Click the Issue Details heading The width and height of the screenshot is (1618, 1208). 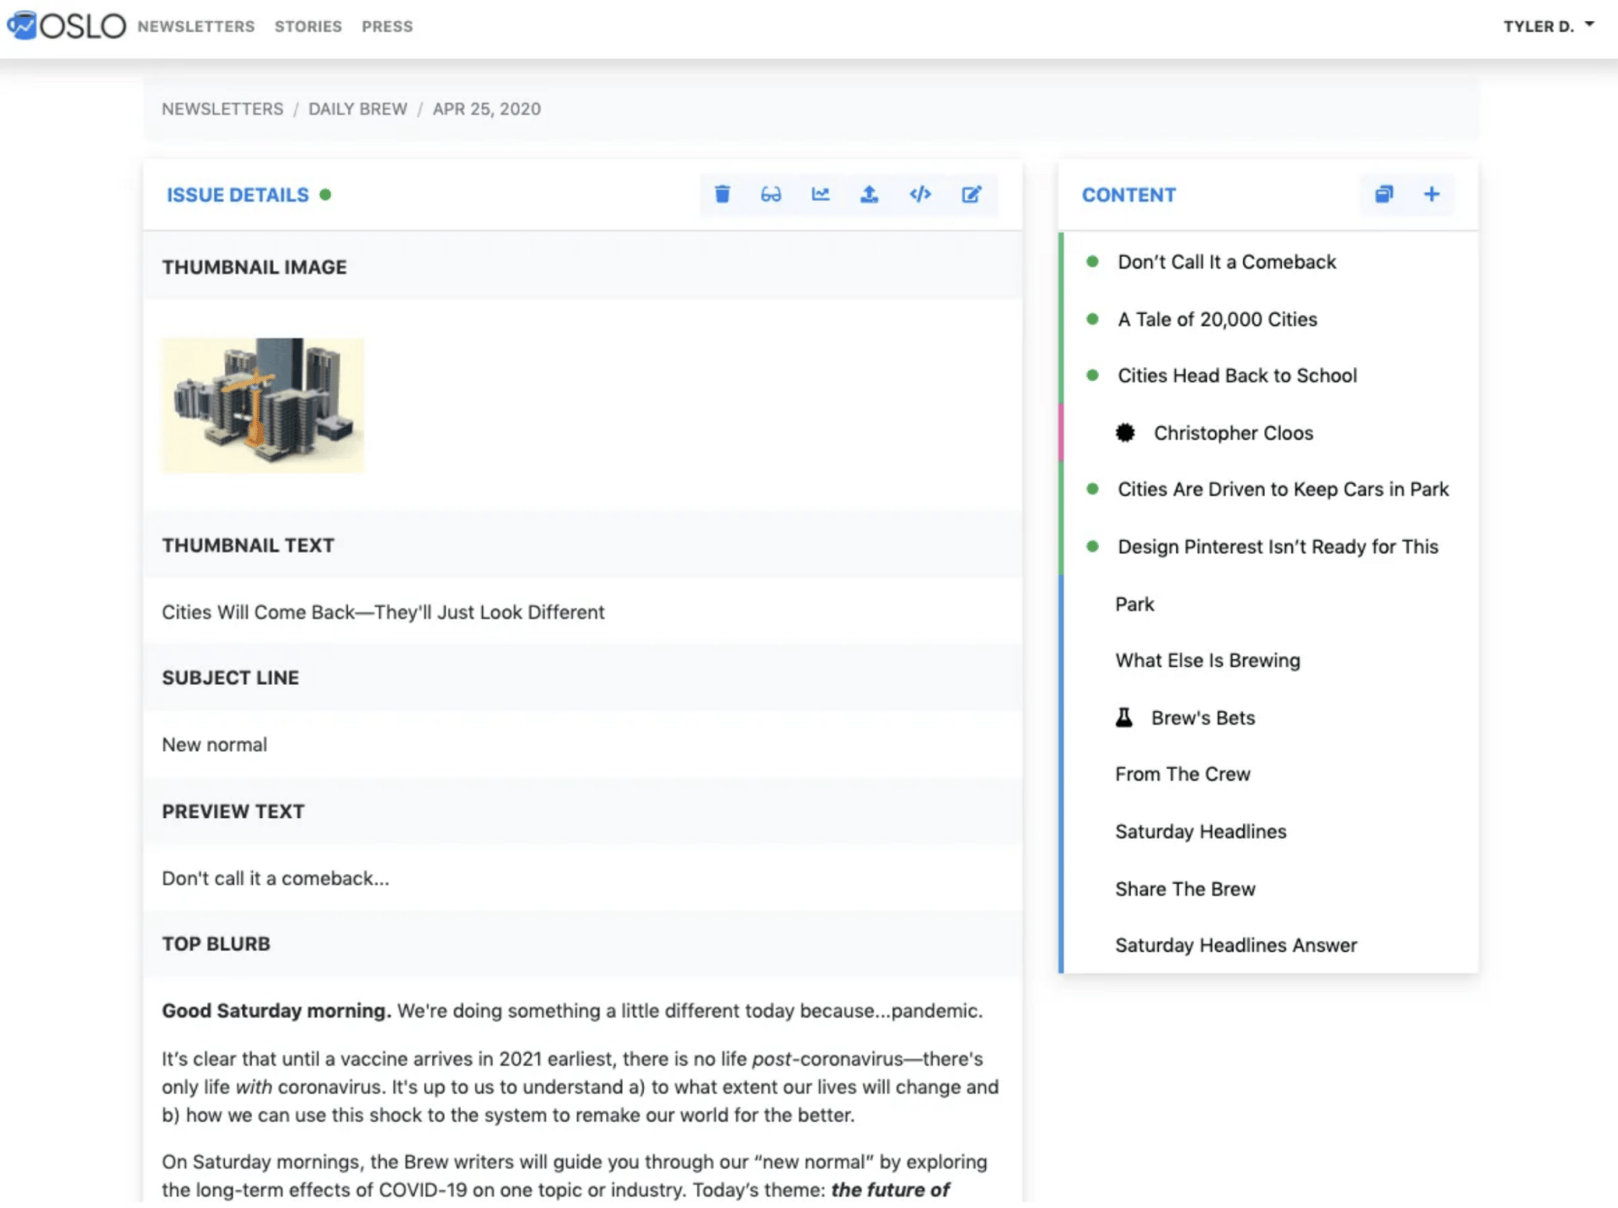pos(238,195)
